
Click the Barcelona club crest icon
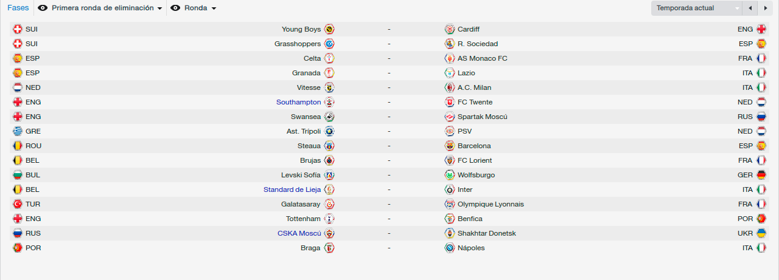[450, 146]
